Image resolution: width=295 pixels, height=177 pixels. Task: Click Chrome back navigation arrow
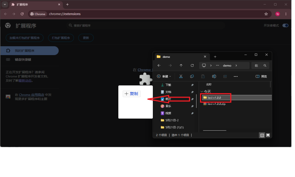point(6,14)
